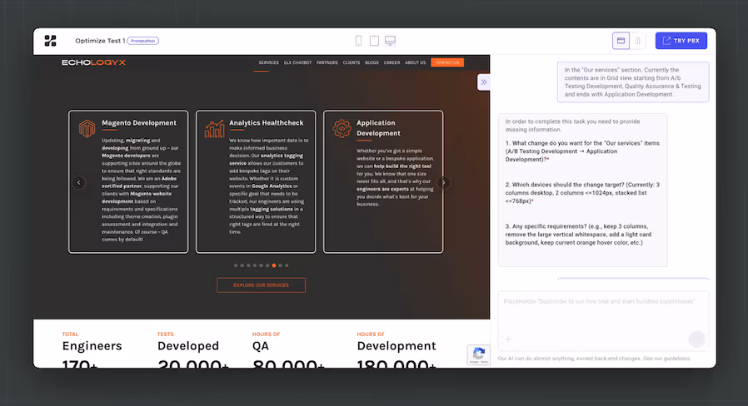
Task: Open the Blogs nav item
Action: pos(372,62)
